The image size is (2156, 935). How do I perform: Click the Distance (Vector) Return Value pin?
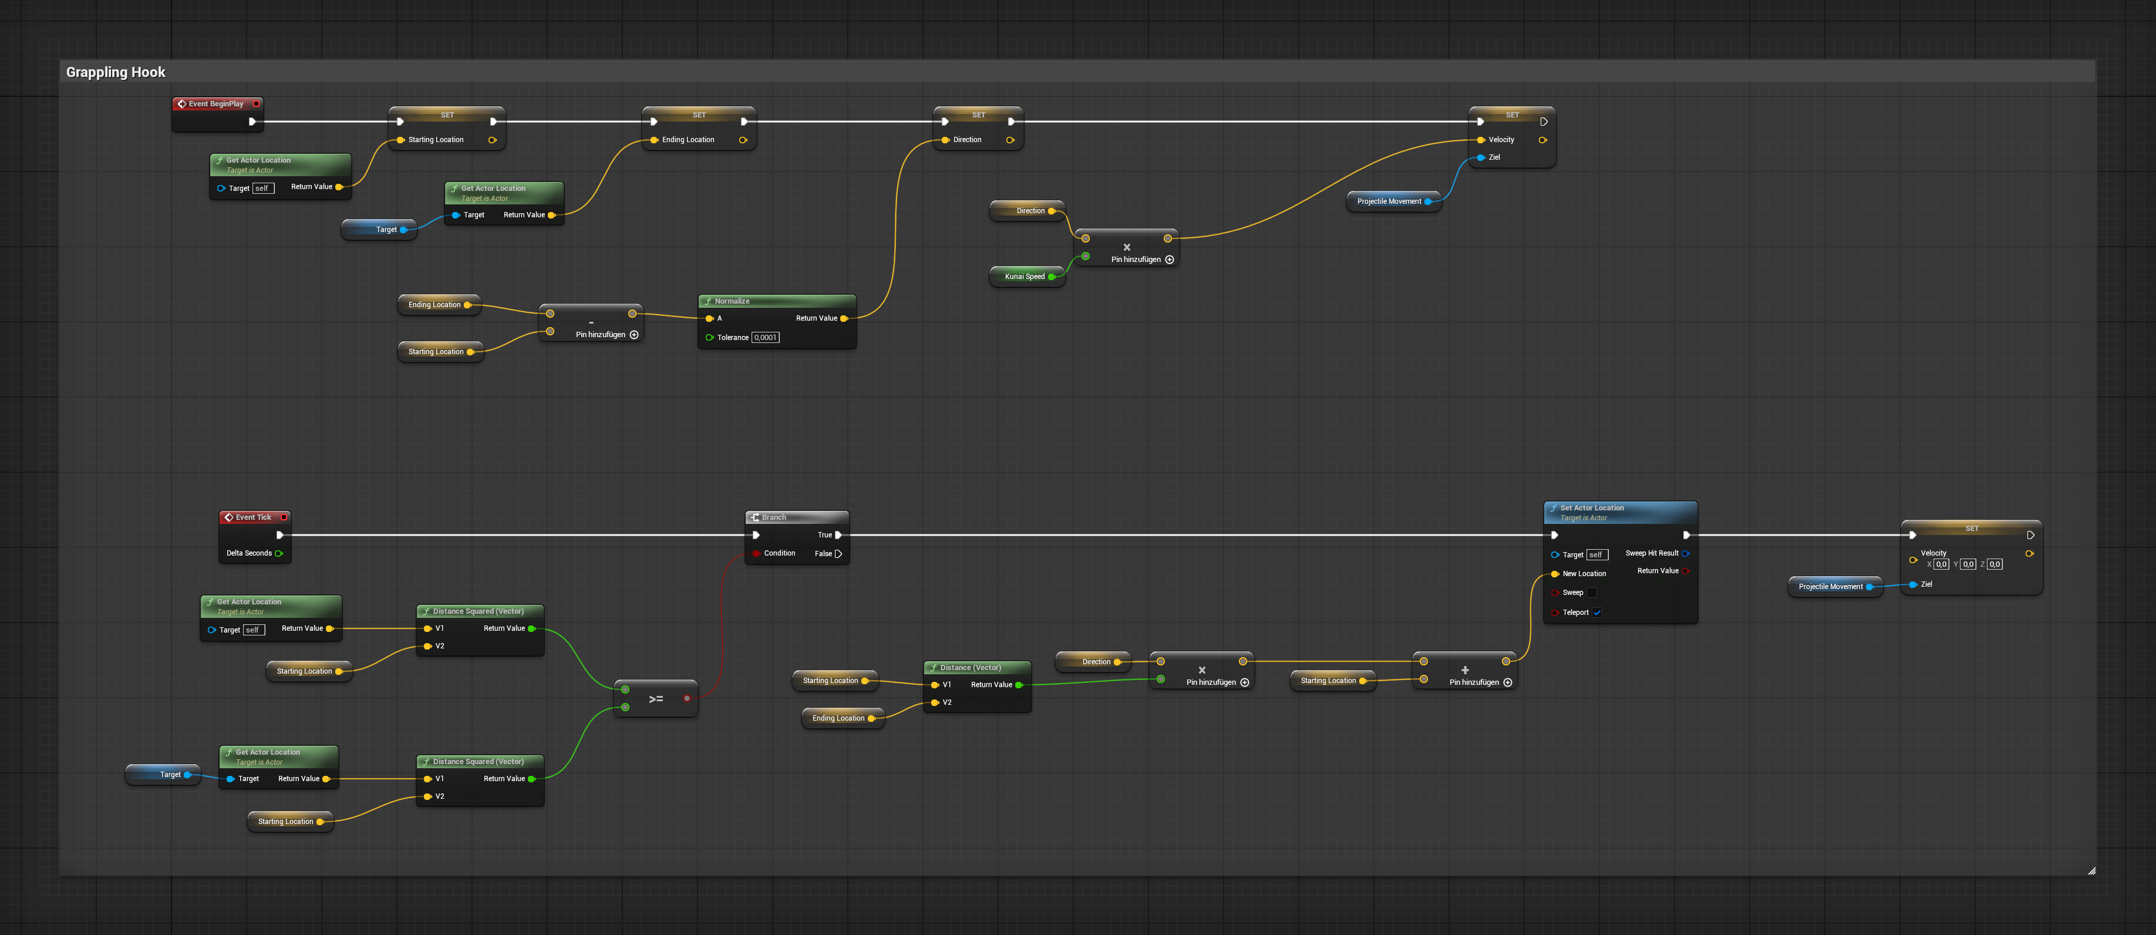coord(1019,685)
